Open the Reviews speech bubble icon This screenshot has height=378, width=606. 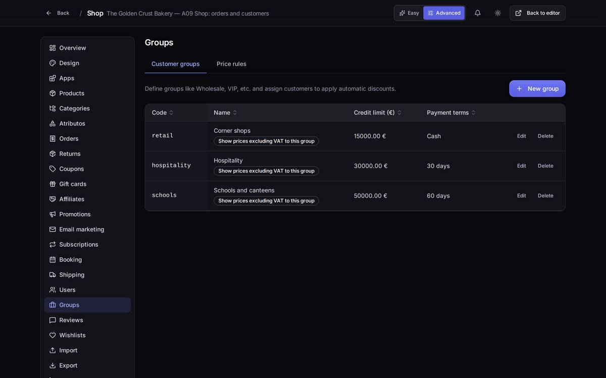click(x=53, y=320)
